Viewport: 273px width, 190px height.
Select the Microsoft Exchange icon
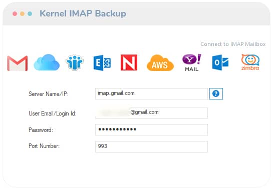(x=102, y=63)
